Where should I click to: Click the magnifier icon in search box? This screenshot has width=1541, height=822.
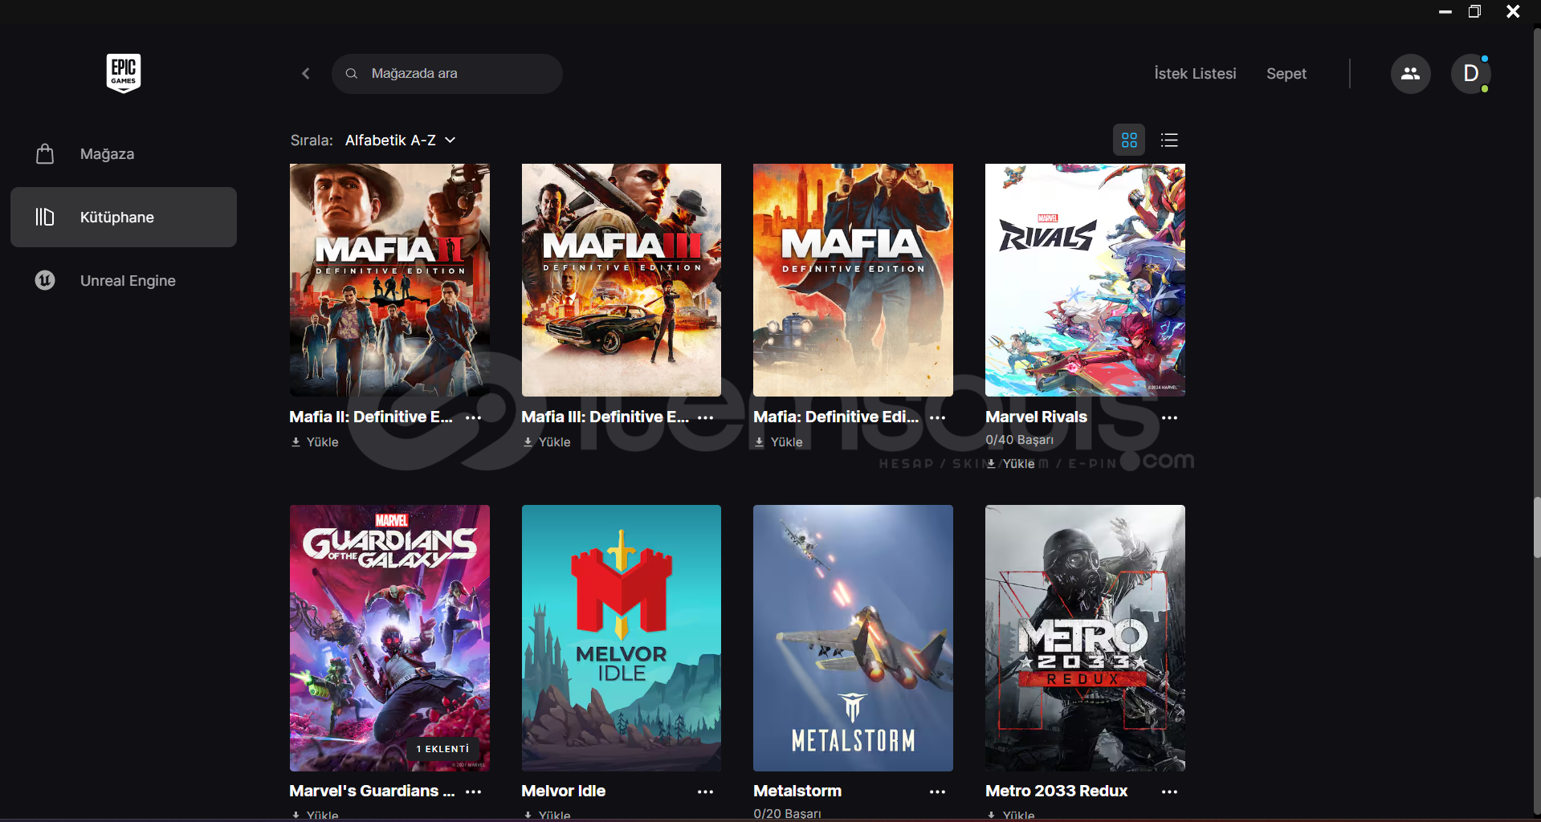tap(351, 74)
